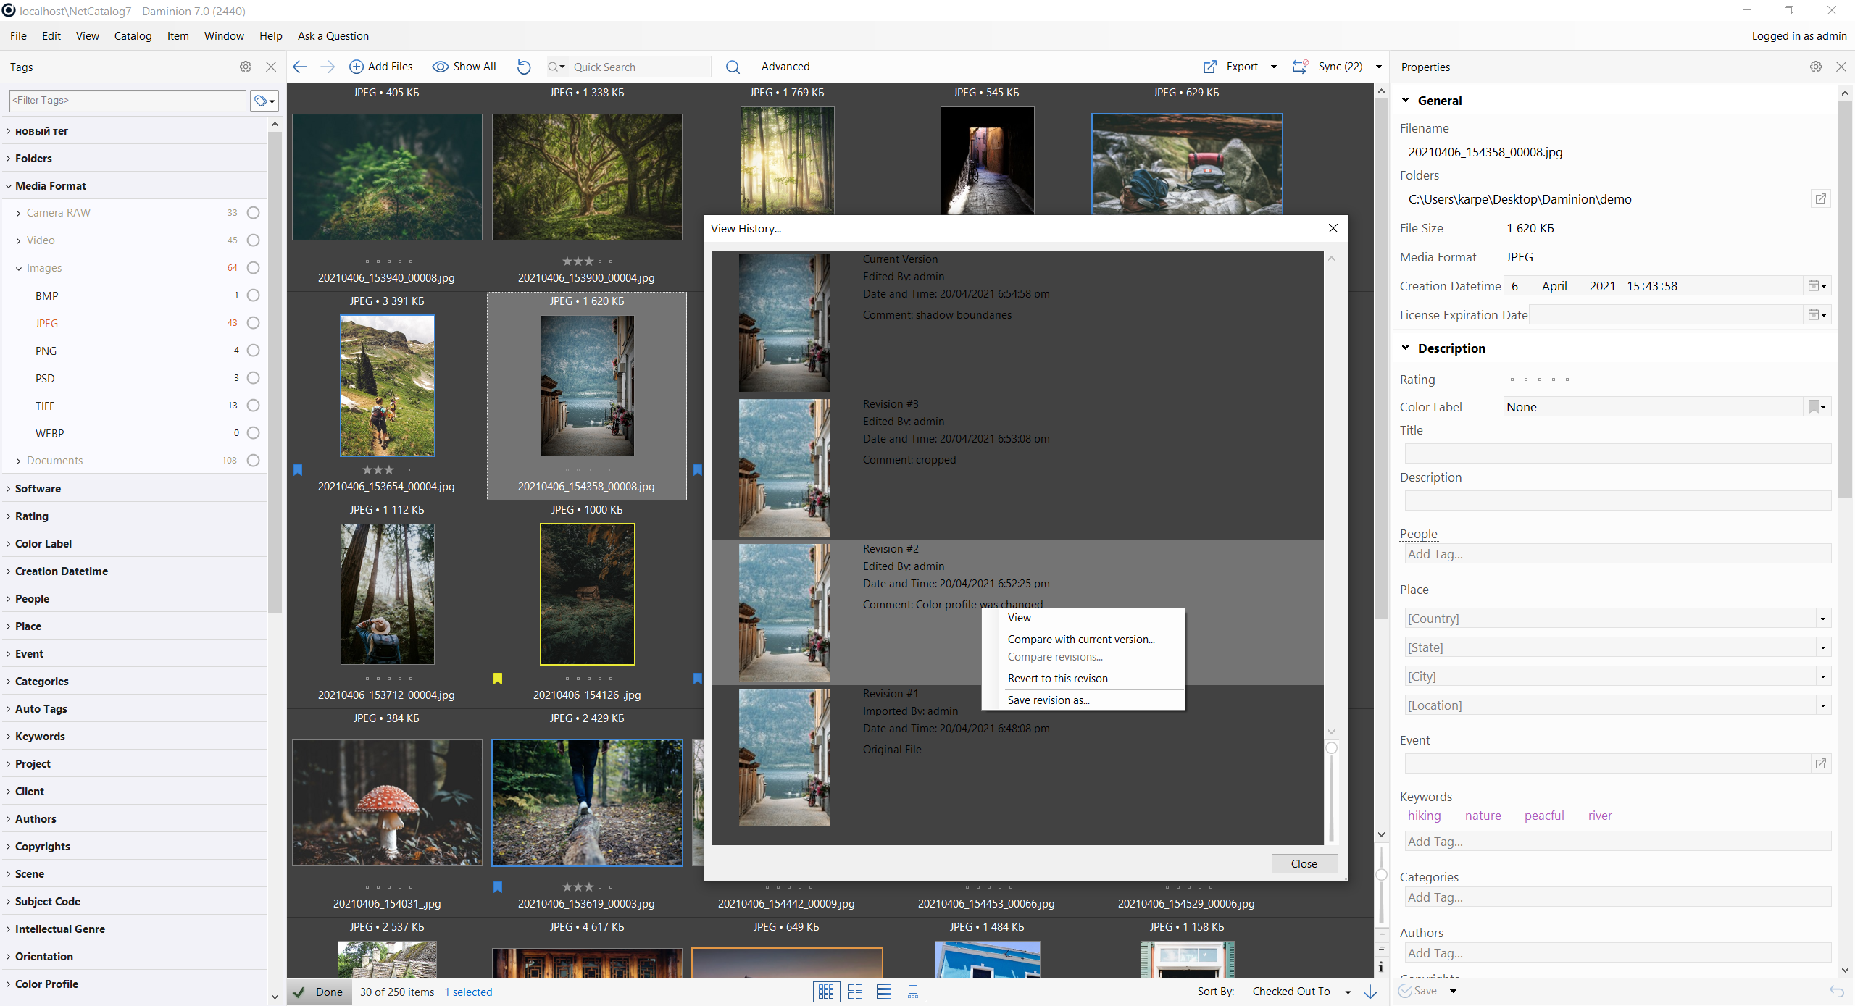The height and width of the screenshot is (1006, 1855).
Task: Open the Color Label picker in Properties
Action: pos(1816,406)
